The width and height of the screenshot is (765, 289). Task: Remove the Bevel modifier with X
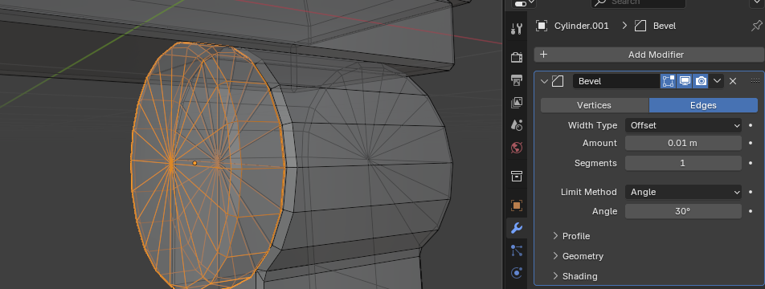point(733,81)
